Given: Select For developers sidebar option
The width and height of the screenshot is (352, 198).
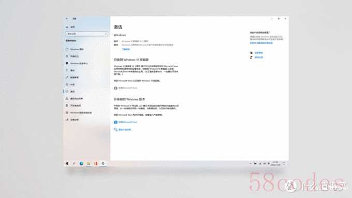Looking at the screenshot, I should (76, 105).
